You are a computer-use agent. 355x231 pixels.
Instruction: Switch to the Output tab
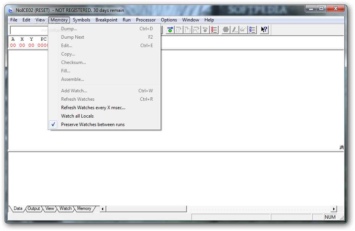click(34, 208)
